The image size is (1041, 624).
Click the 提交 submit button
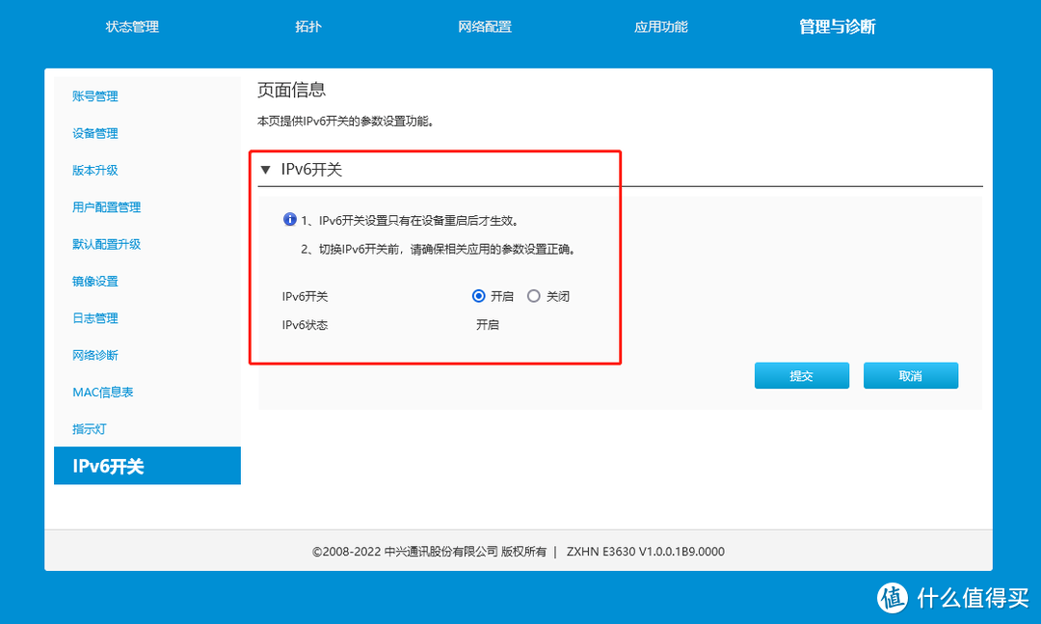click(x=802, y=375)
